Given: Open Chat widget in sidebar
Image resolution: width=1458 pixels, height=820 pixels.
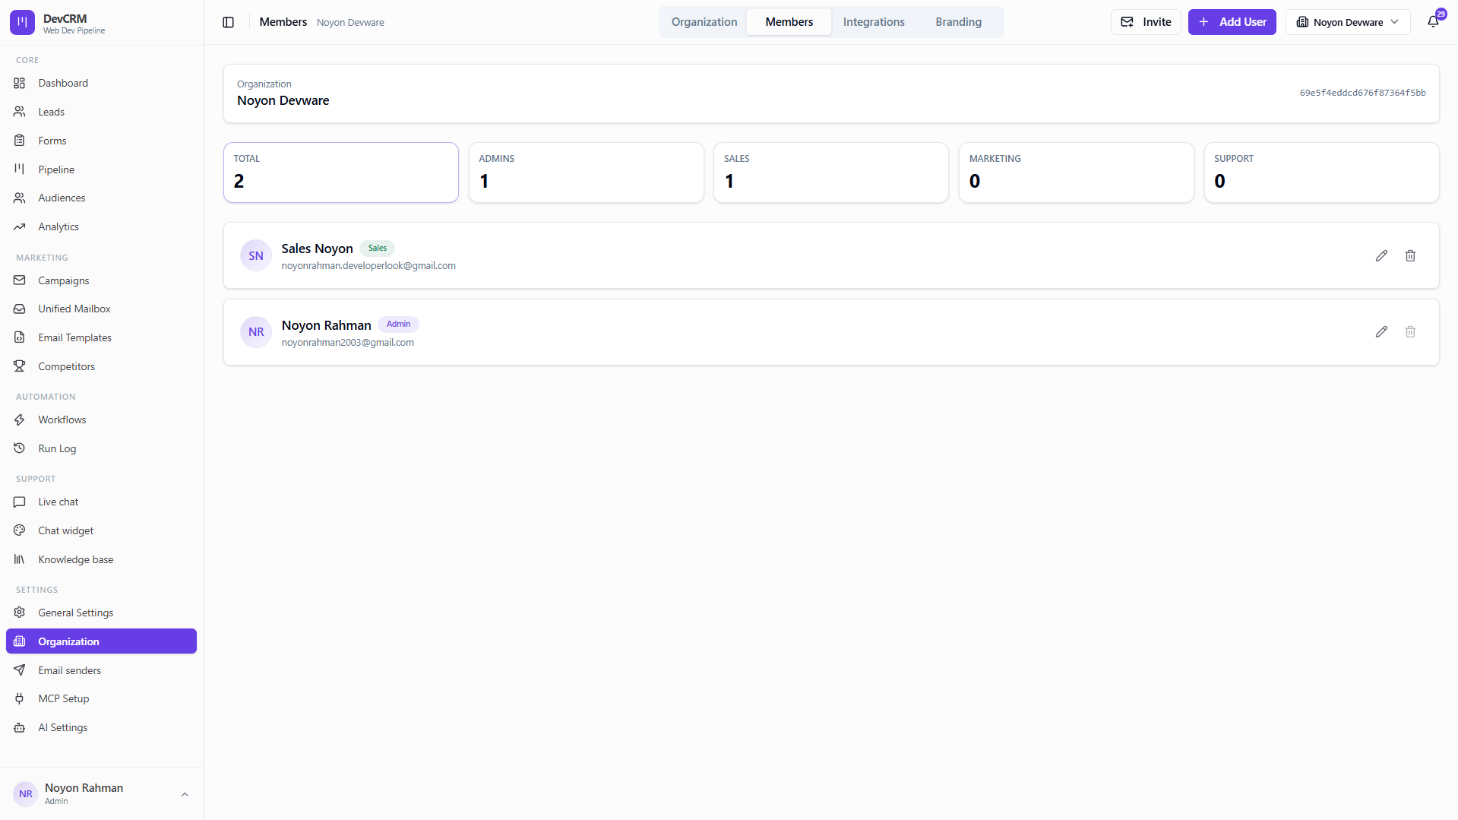Looking at the screenshot, I should 101,530.
